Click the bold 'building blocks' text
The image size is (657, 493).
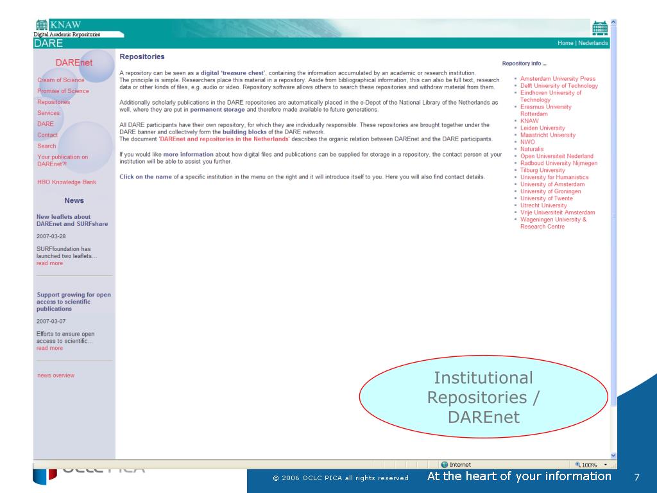pyautogui.click(x=244, y=132)
